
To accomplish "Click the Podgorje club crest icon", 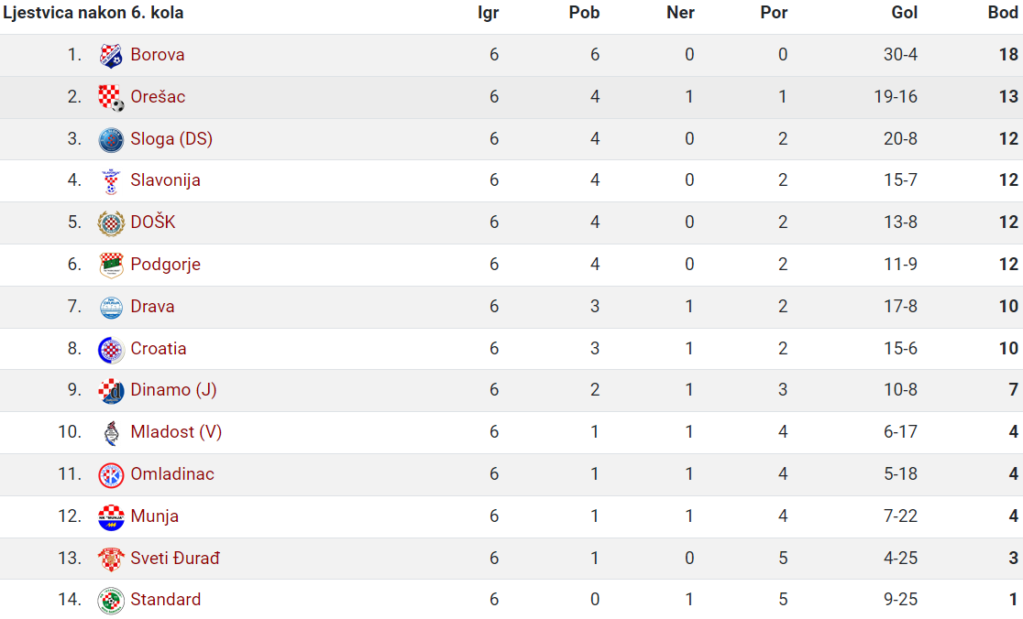I will coord(111,266).
